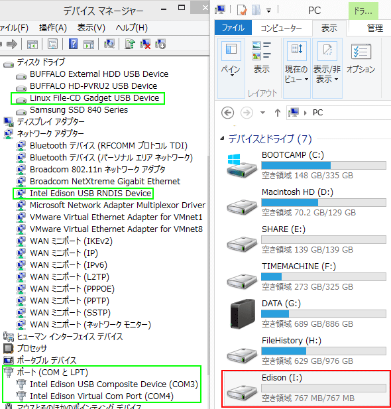Click the uninstall device icon with red X
Viewport: 391px width, 409px height.
pyautogui.click(x=145, y=44)
